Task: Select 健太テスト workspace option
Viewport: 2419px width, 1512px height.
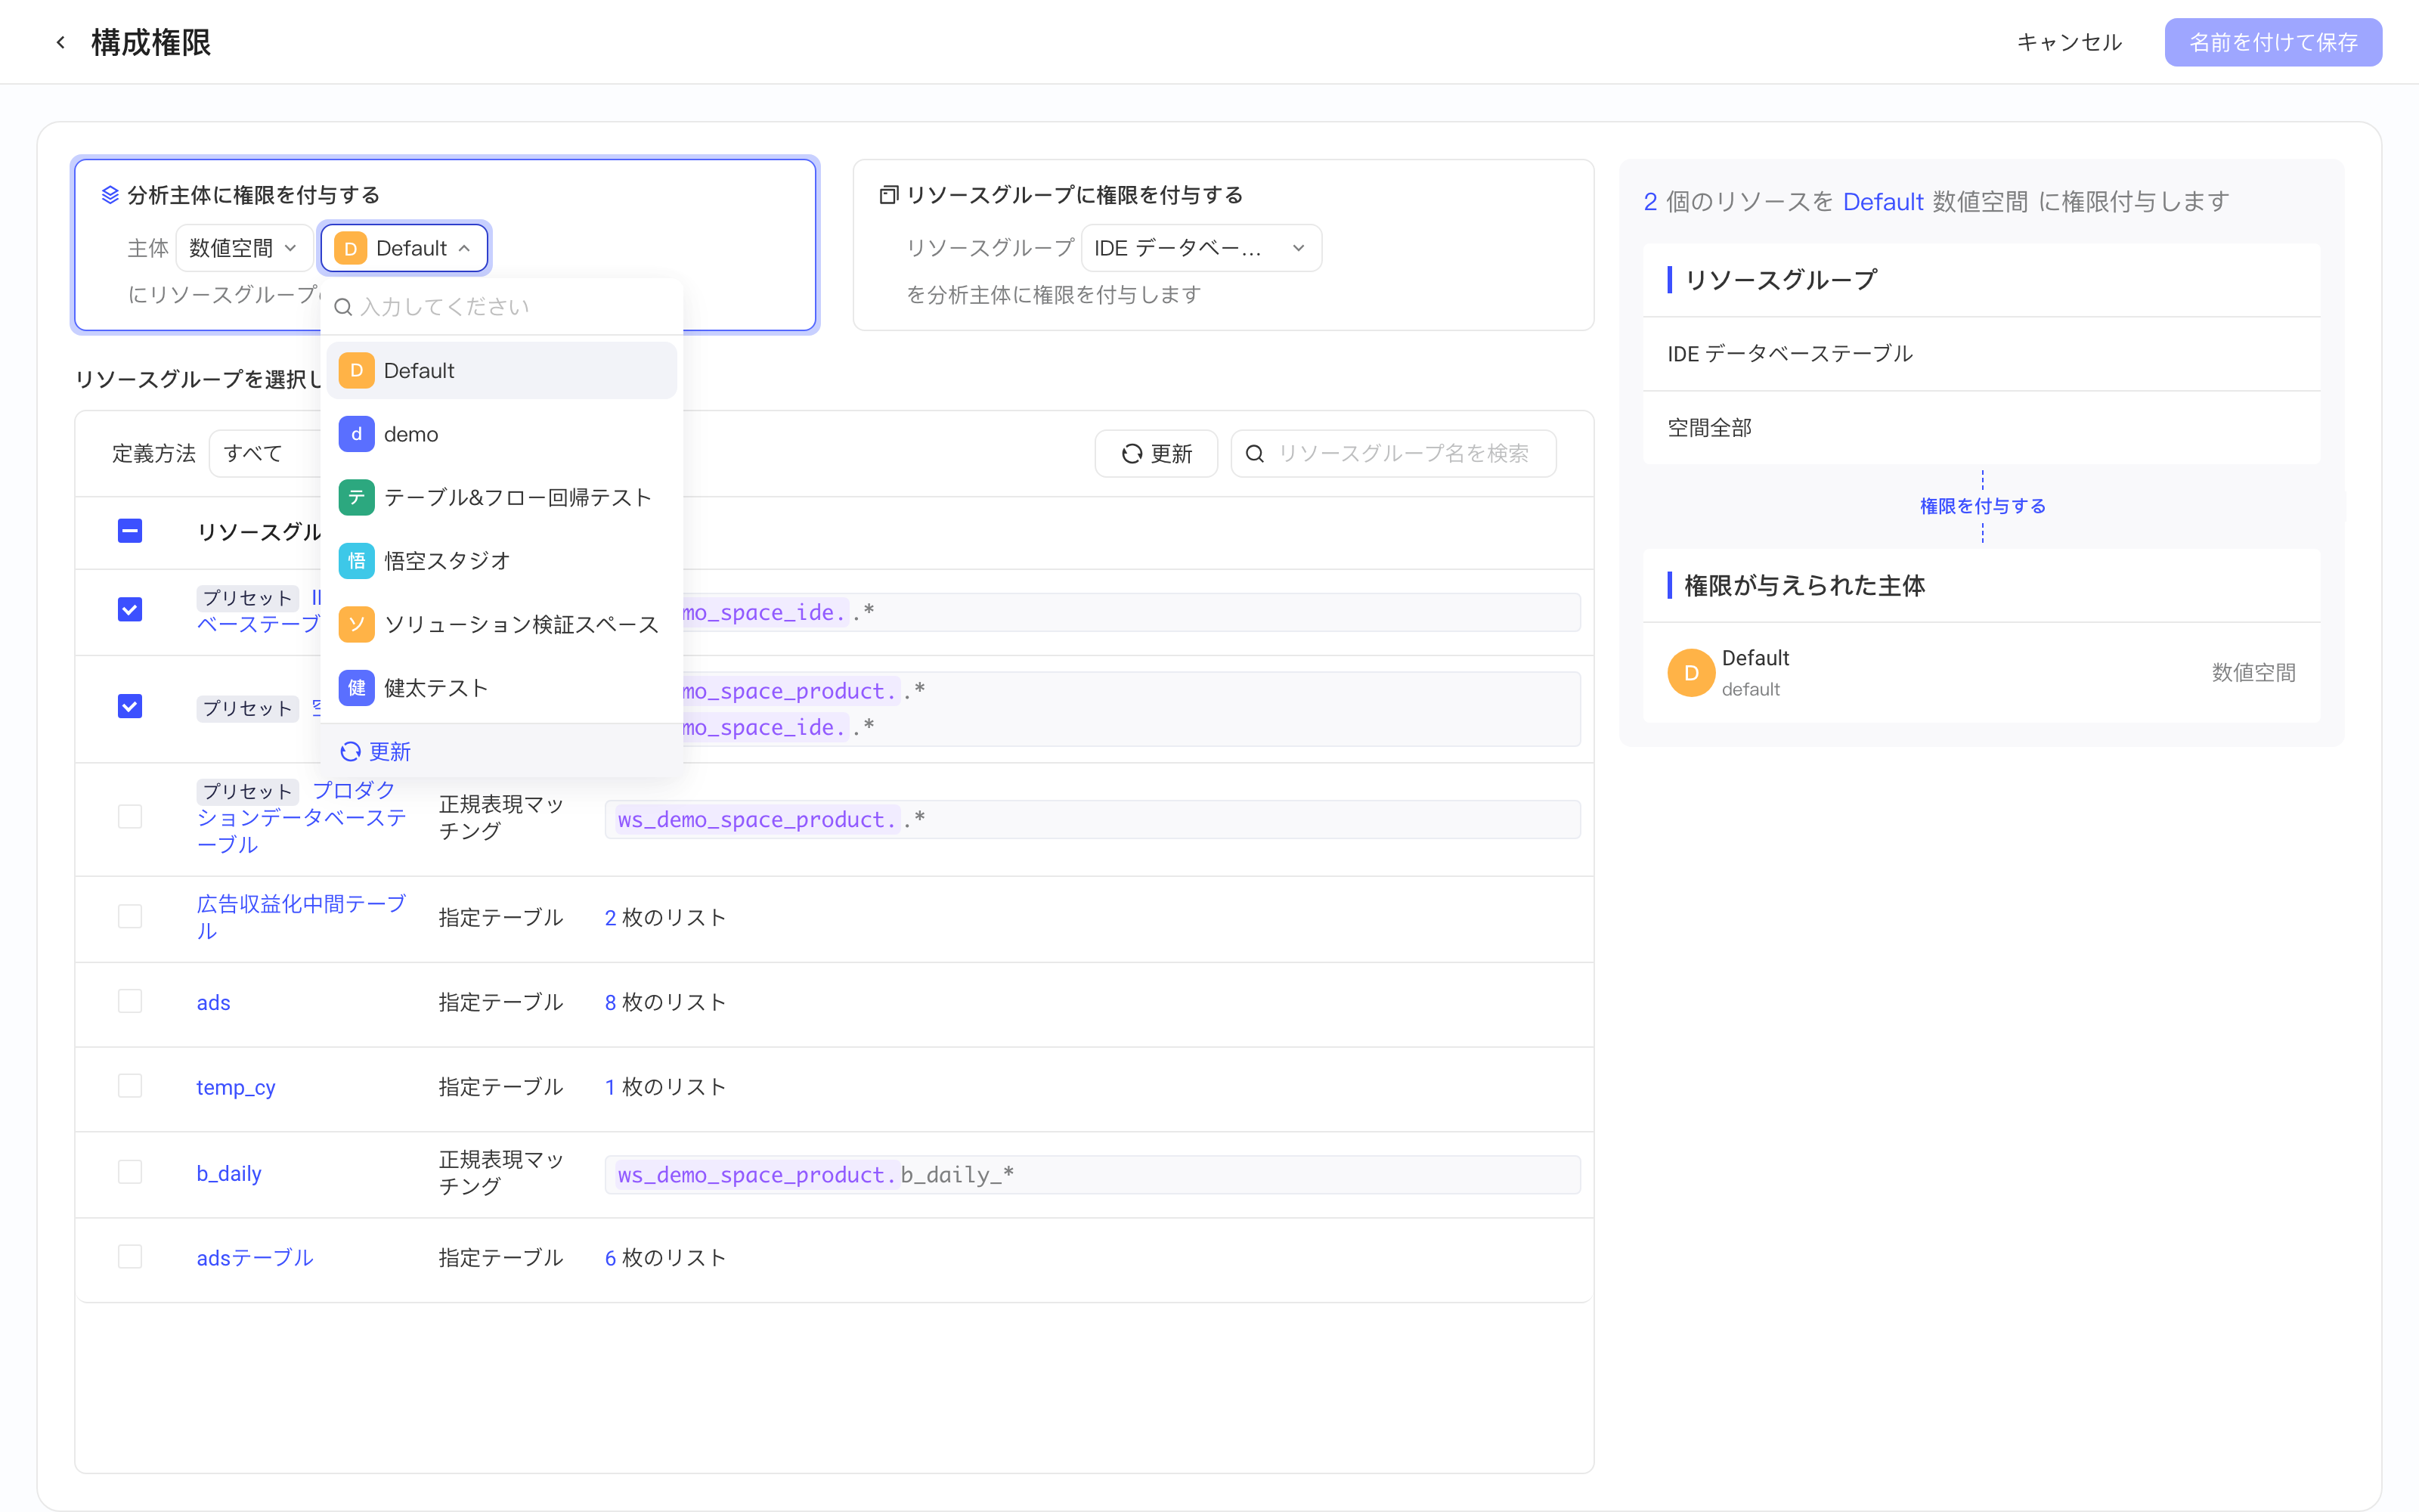Action: coord(502,688)
